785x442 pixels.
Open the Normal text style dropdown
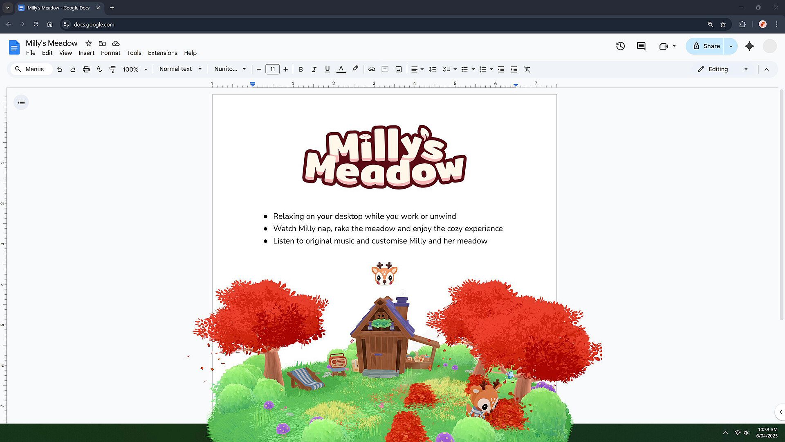[x=180, y=69]
